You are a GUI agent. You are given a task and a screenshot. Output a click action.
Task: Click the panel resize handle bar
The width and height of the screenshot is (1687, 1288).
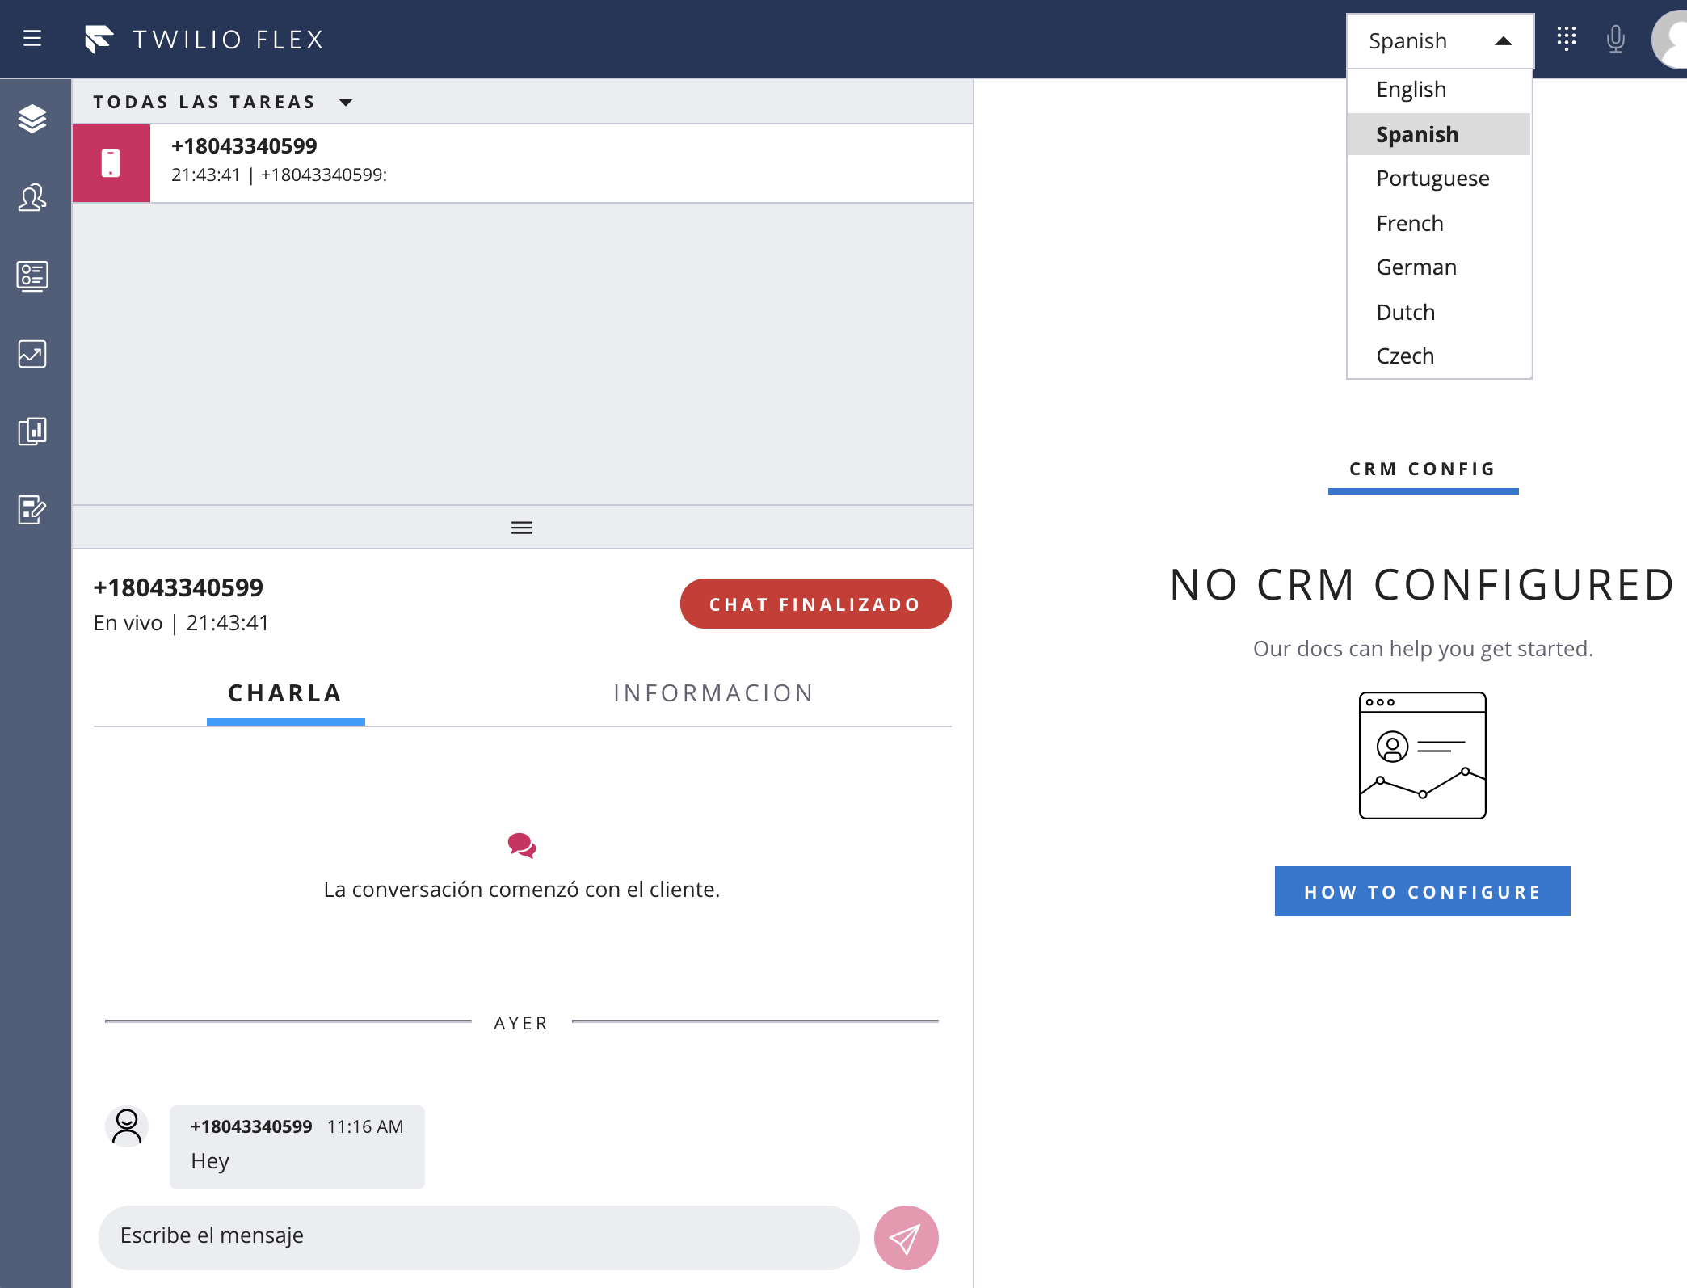coord(522,528)
